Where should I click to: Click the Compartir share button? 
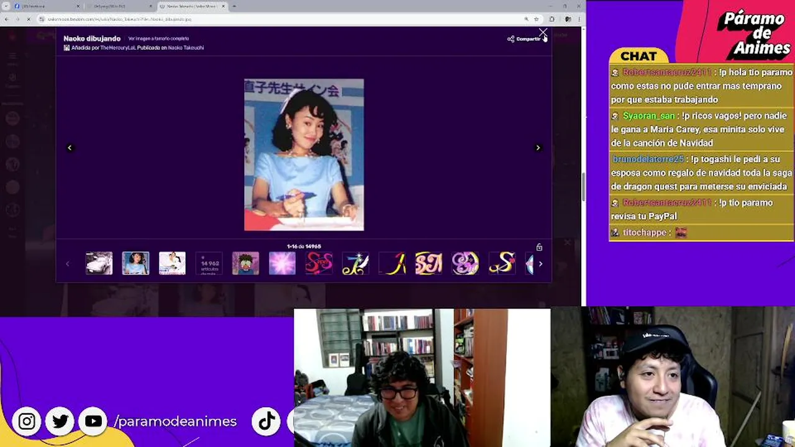[x=525, y=39]
